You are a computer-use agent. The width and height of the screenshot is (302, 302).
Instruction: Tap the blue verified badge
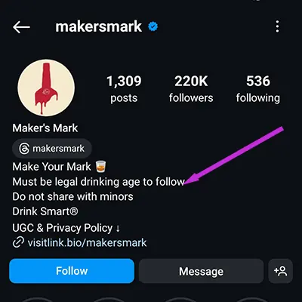pos(153,26)
